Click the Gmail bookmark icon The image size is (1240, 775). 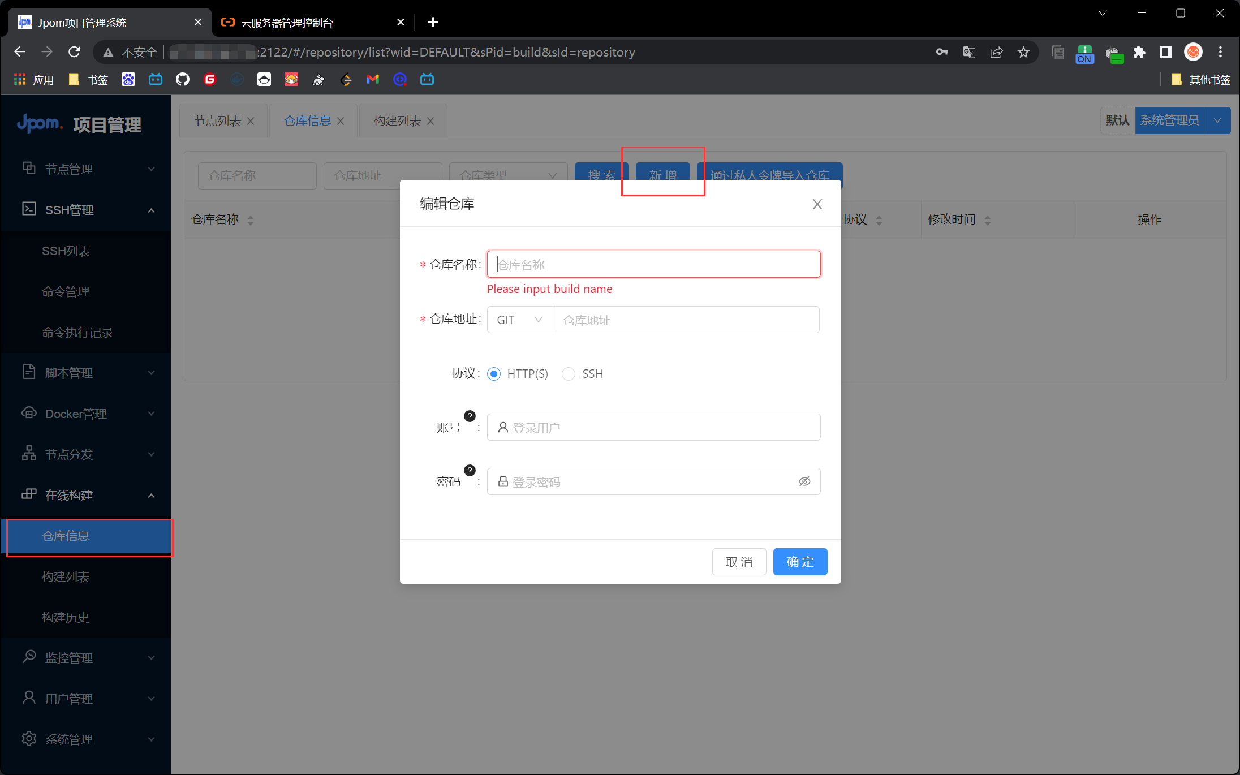(x=372, y=80)
